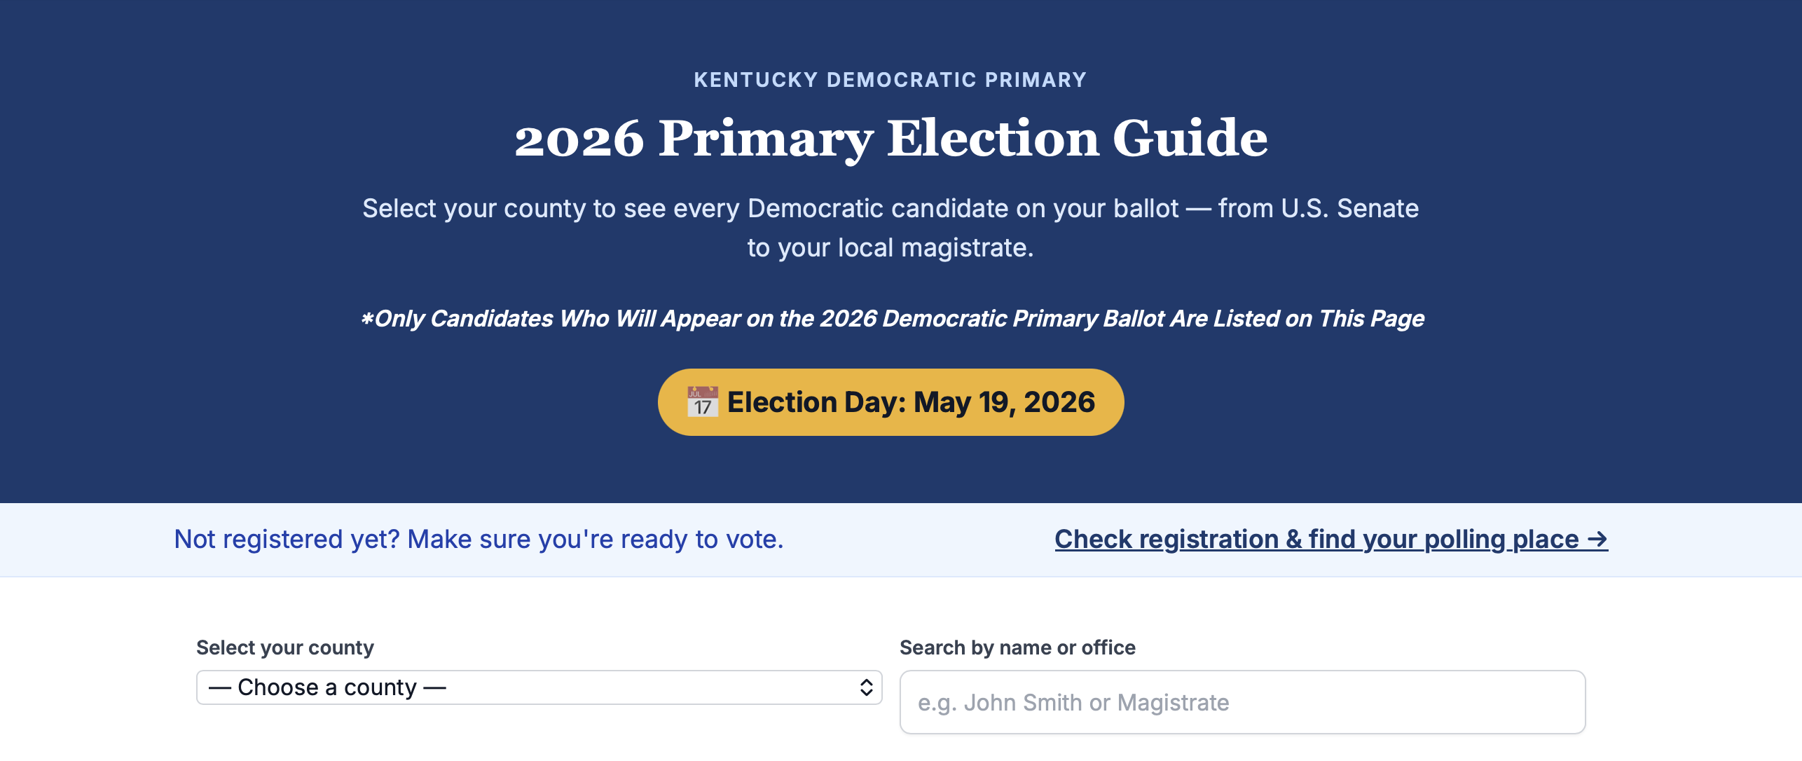Click 'to your local magistrate.' subtitle line
Screen dimensions: 1802x761
click(x=890, y=248)
